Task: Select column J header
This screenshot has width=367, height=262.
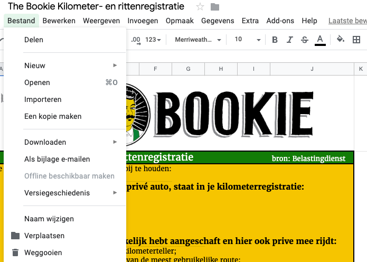Action: click(312, 69)
